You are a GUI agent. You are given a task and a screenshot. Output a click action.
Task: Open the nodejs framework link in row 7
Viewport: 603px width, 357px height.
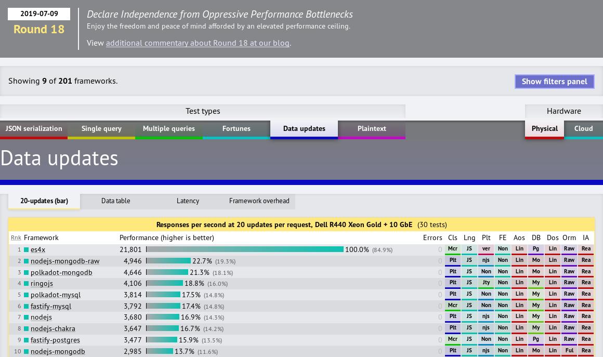click(41, 318)
